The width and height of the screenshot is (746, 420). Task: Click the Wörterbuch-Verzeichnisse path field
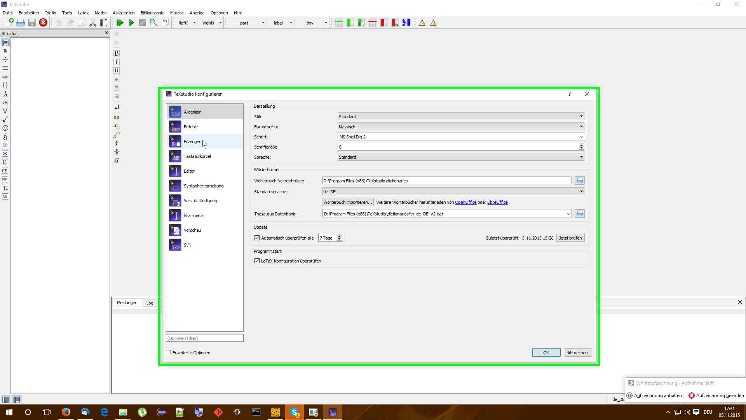pos(447,181)
